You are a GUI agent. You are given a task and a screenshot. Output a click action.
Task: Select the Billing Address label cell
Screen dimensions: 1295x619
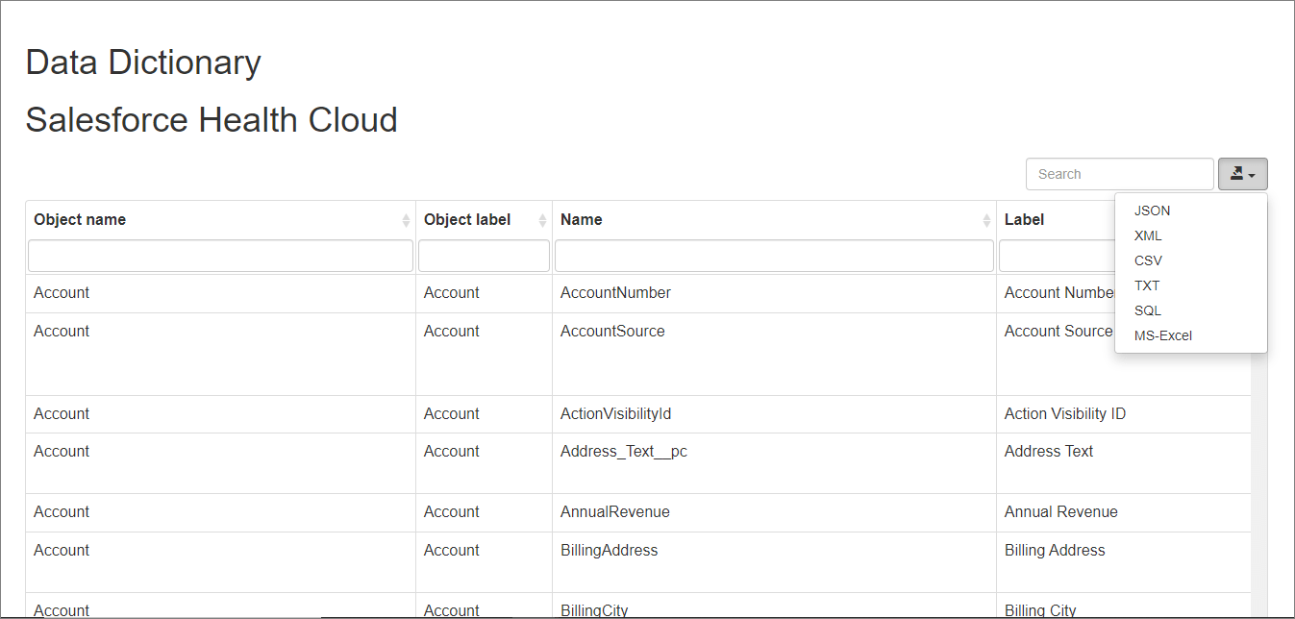tap(1123, 562)
